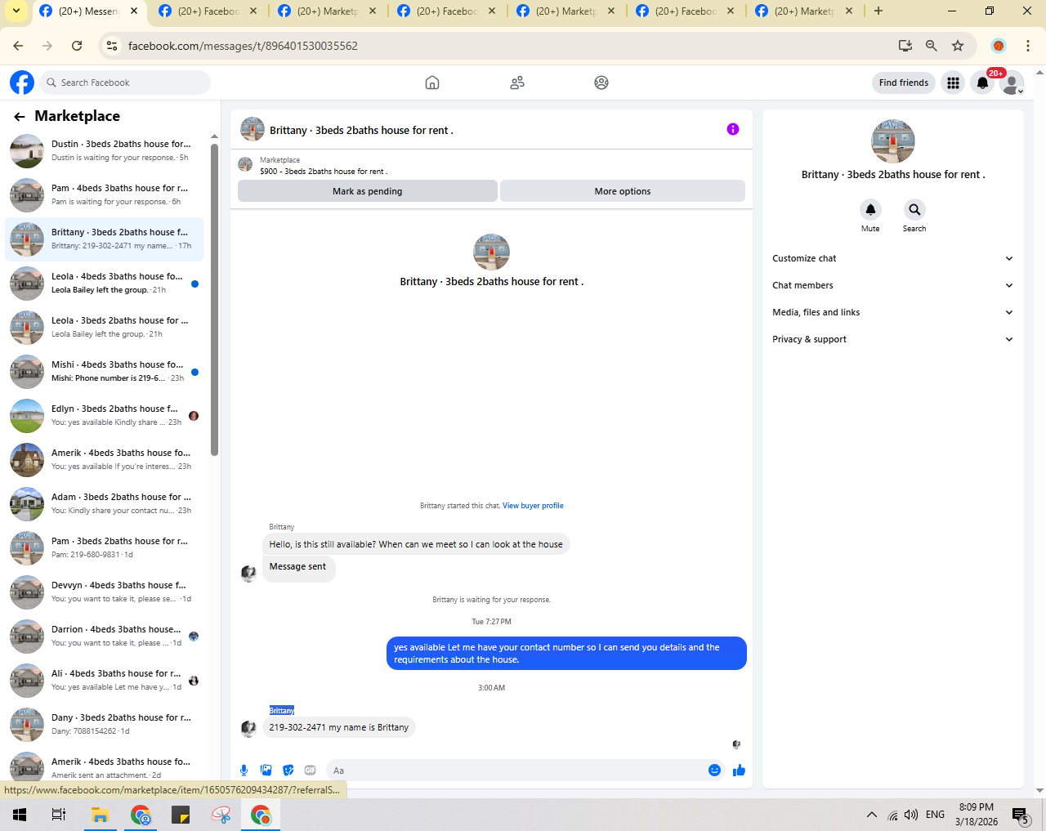Search in conversation magnifier icon

point(914,210)
